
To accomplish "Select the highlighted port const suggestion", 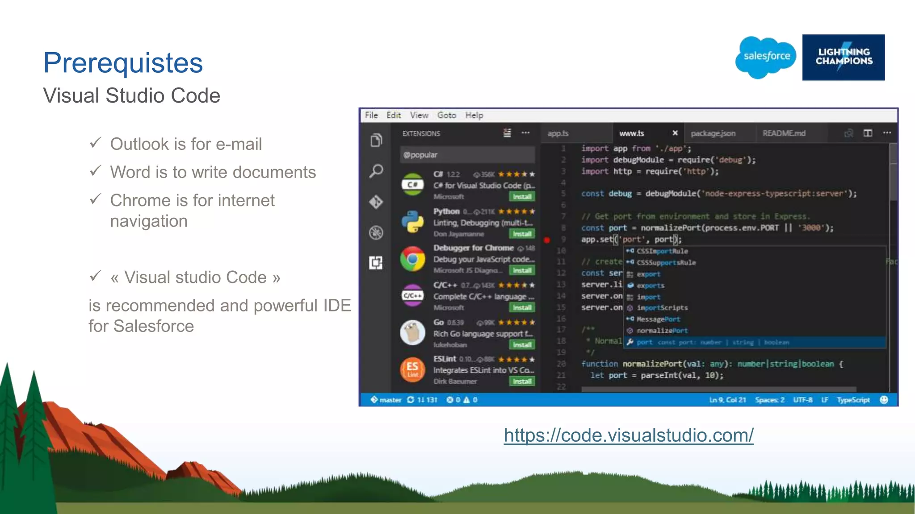I will [755, 342].
